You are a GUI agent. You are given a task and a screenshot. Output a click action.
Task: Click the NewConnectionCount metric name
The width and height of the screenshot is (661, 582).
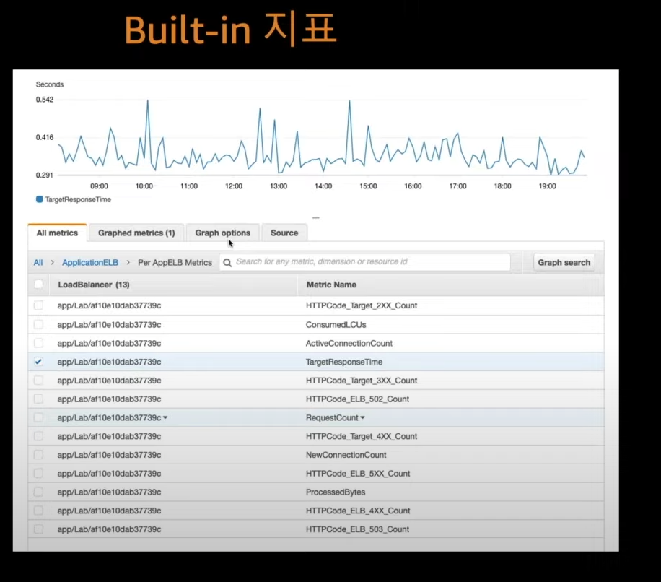pos(346,455)
